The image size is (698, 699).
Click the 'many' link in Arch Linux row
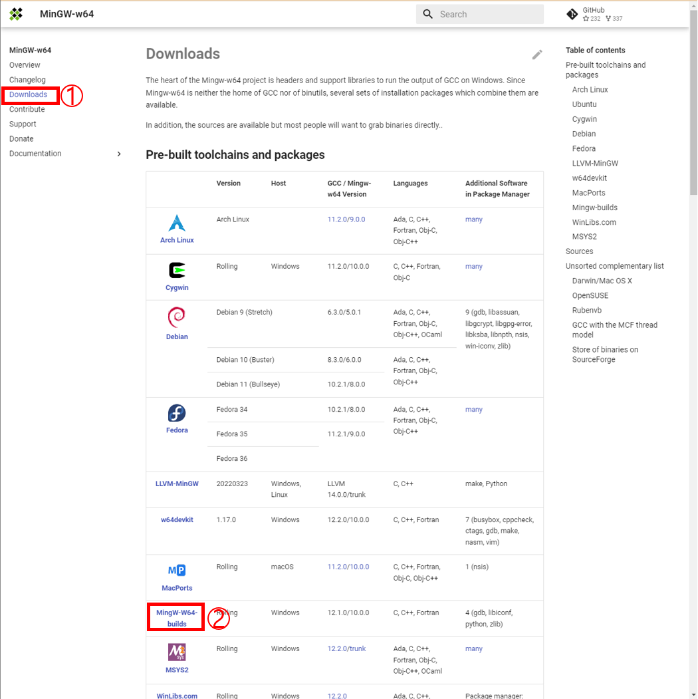click(x=473, y=219)
